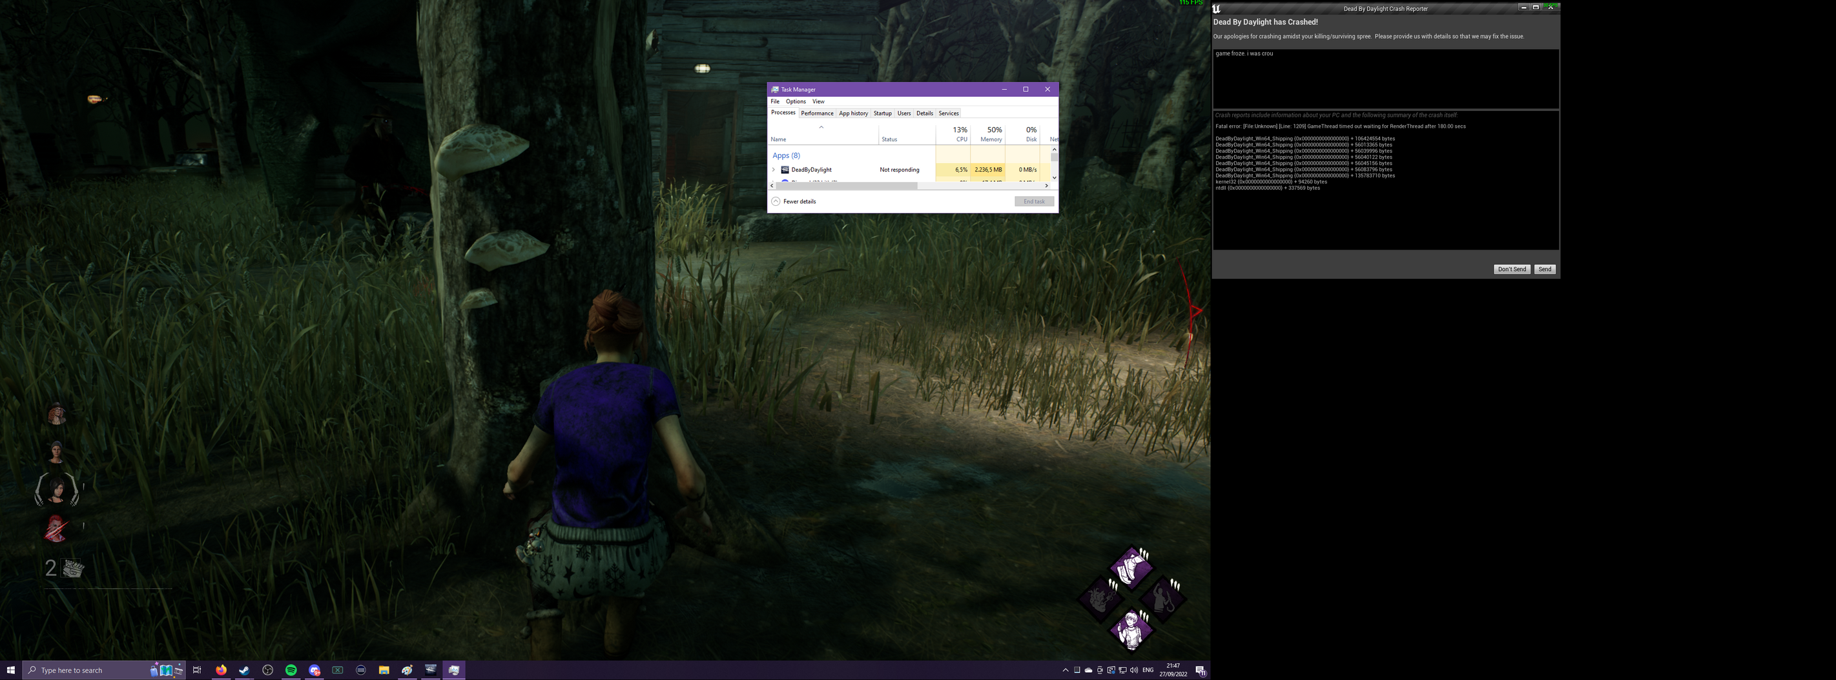Click the volume icon in system tray
The image size is (1836, 680).
1134,670
